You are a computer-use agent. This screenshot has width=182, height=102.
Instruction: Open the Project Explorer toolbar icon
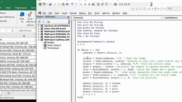(98, 4)
